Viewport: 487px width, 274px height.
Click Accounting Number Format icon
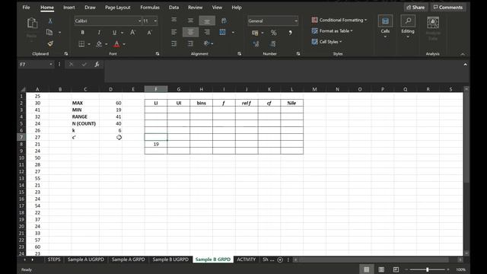[x=255, y=33]
